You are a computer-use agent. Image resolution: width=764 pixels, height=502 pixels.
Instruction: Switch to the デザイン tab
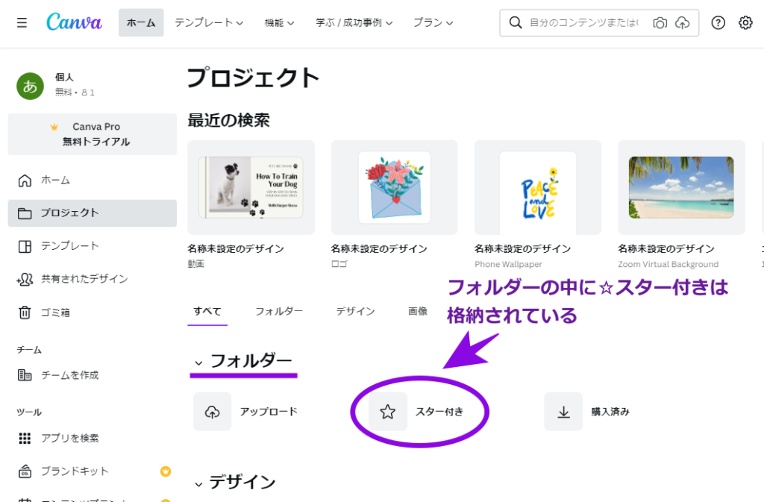(356, 312)
